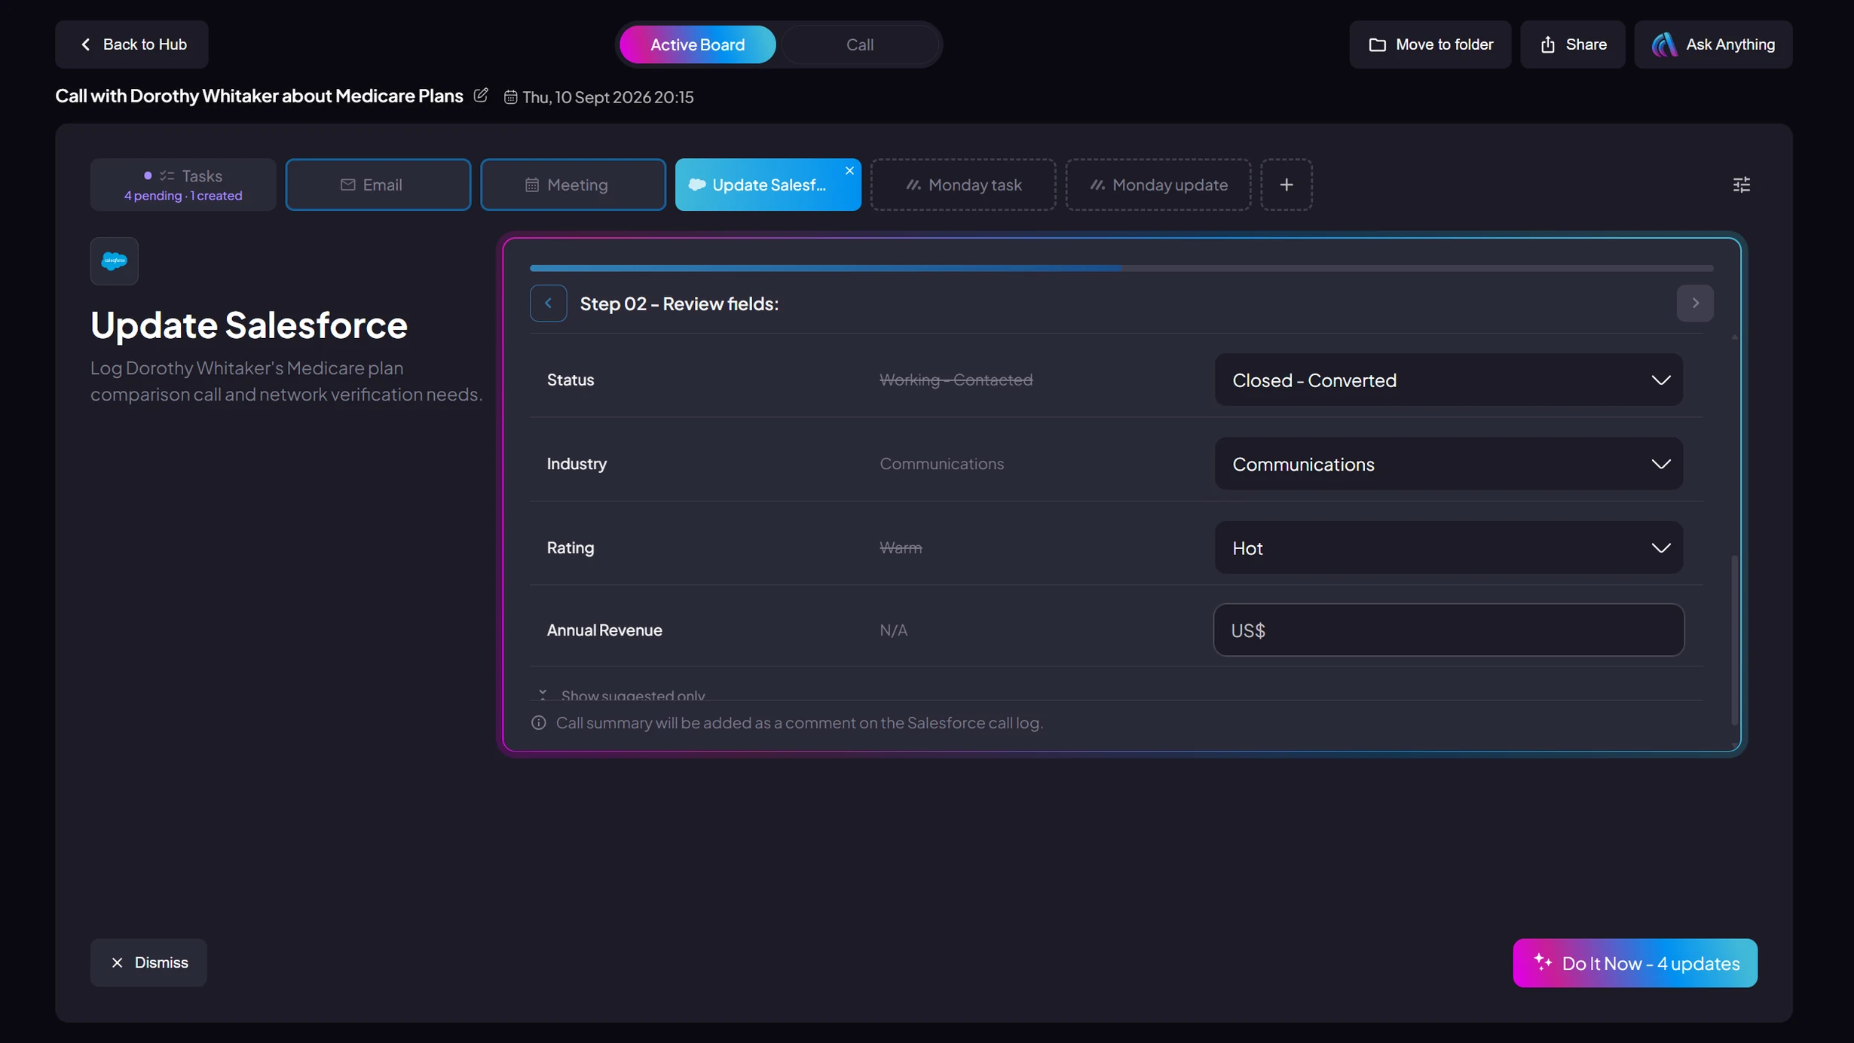1854x1043 pixels.
Task: Toggle Show suggested only
Action: [x=623, y=694]
